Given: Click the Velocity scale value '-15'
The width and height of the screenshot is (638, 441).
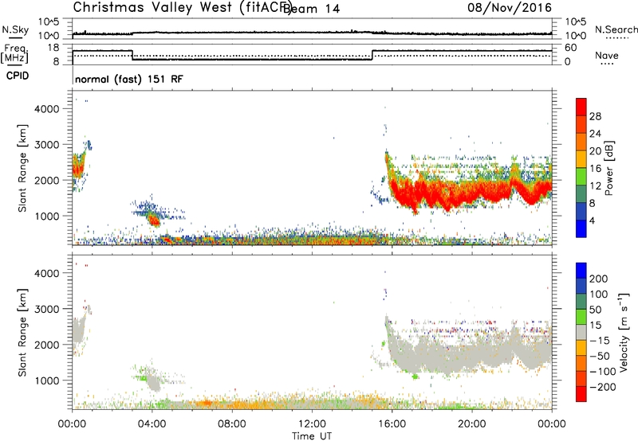Looking at the screenshot, I should coord(598,341).
